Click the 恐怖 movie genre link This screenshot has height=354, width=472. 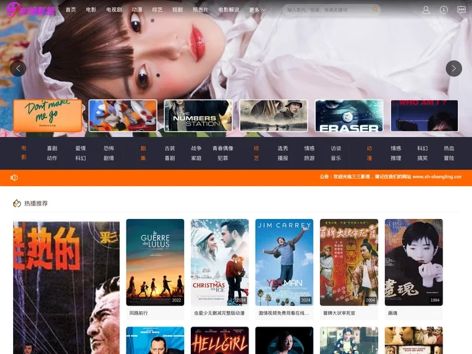point(109,148)
